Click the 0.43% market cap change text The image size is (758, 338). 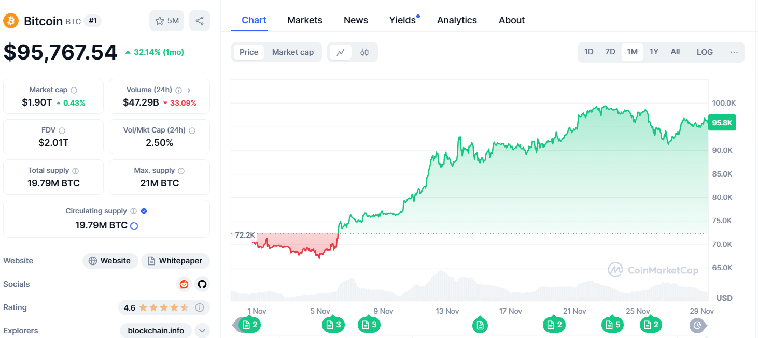point(71,103)
